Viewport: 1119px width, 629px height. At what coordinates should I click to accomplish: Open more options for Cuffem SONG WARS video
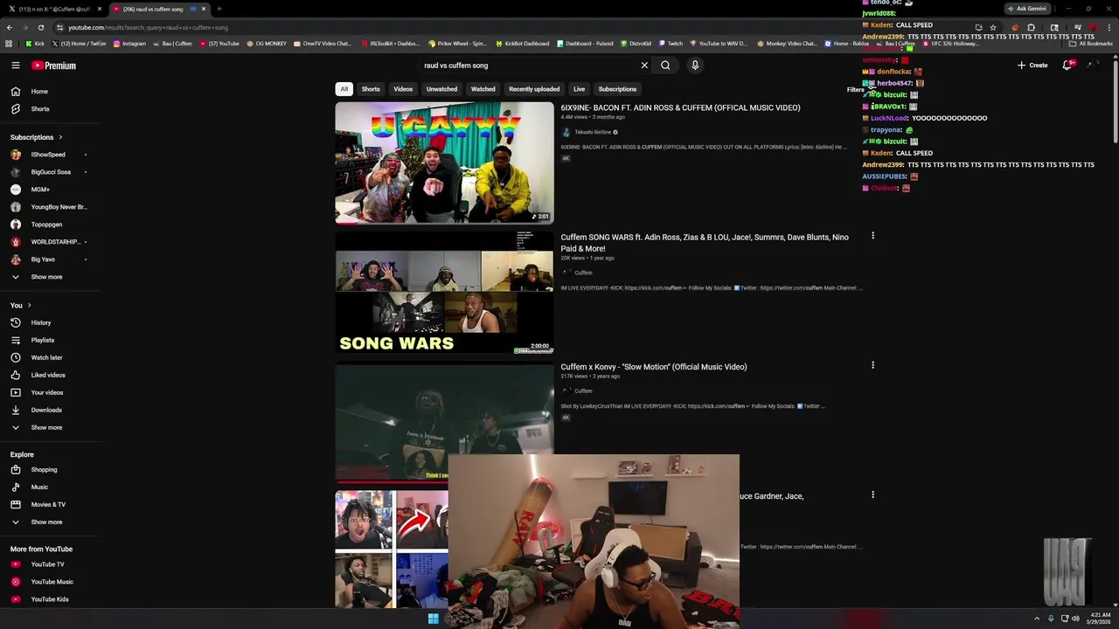tap(872, 236)
